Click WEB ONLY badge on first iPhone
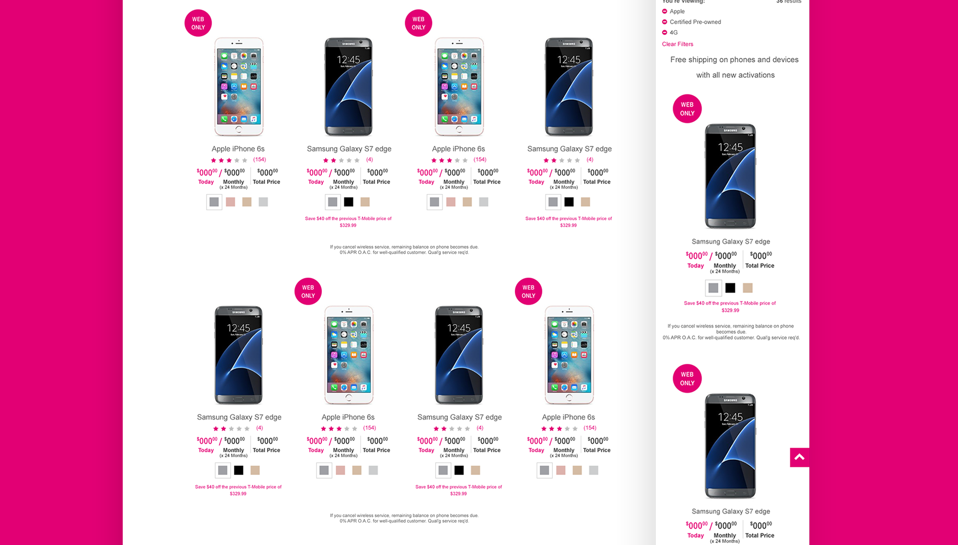The image size is (958, 545). 198,23
